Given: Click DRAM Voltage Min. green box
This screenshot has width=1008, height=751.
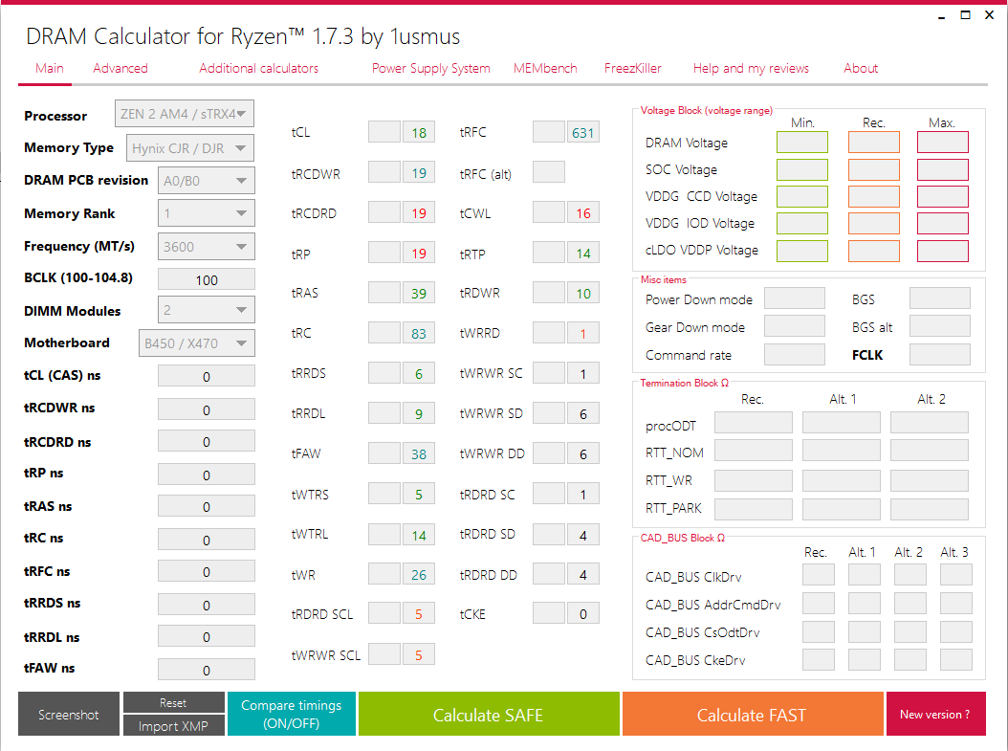Looking at the screenshot, I should (802, 143).
